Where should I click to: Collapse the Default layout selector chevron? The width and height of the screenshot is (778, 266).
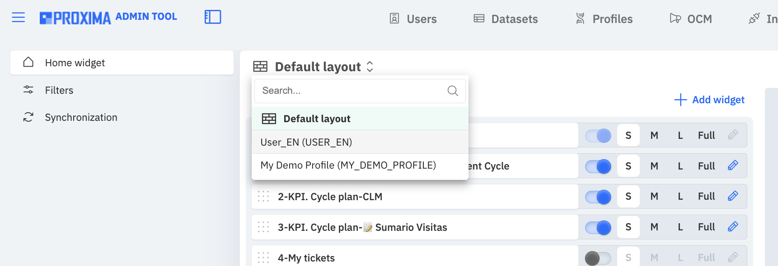coord(370,67)
